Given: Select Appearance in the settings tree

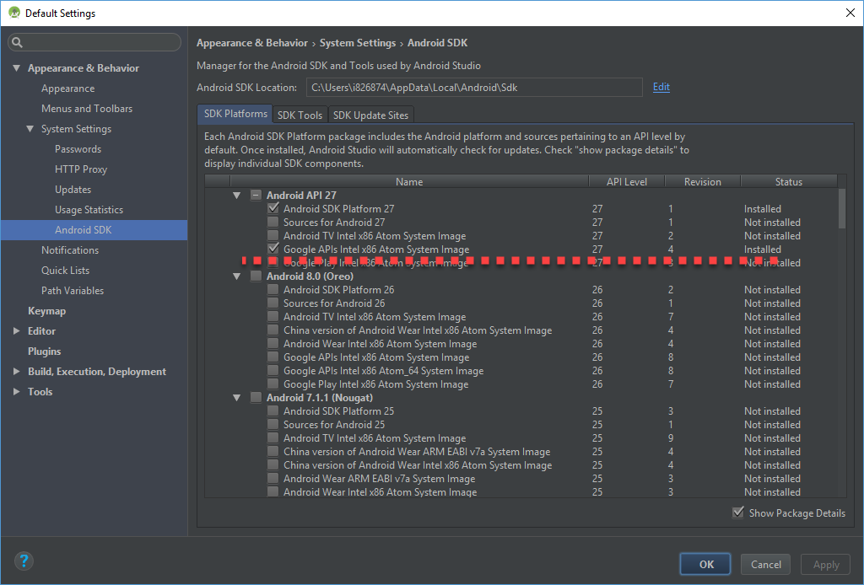Looking at the screenshot, I should pos(67,88).
